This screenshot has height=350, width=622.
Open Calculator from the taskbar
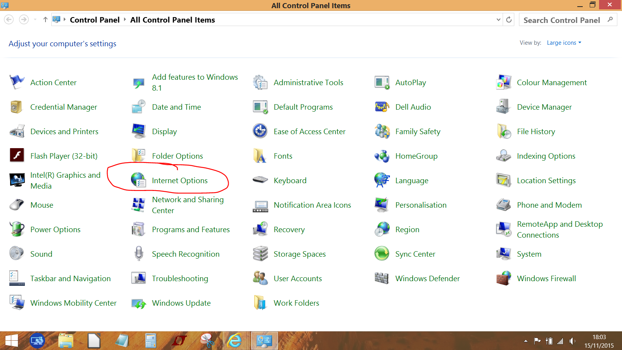(150, 341)
